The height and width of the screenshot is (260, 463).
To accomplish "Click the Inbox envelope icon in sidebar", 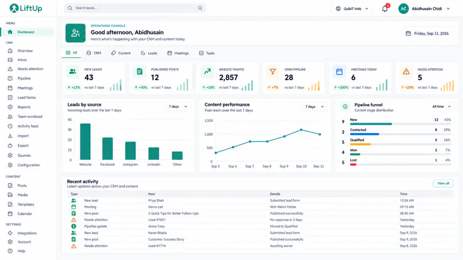I will coord(10,60).
